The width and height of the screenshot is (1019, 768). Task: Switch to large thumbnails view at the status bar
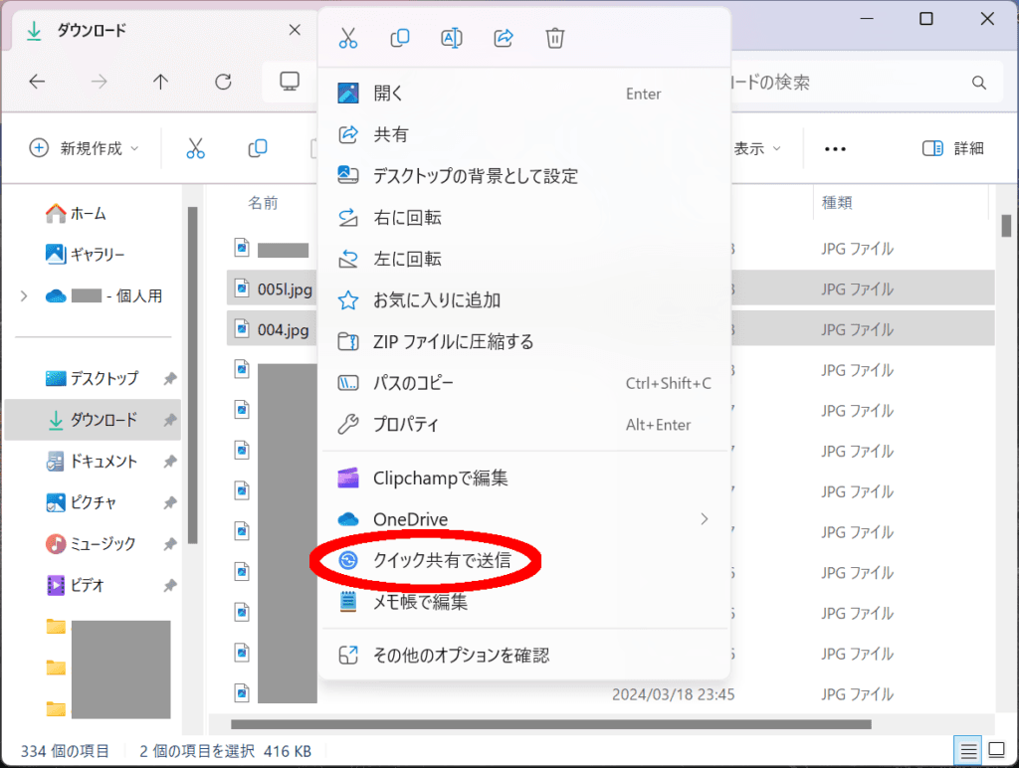click(x=999, y=751)
